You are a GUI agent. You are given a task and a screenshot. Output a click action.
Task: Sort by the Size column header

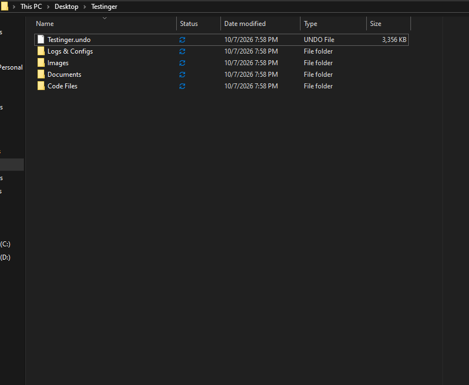point(388,24)
